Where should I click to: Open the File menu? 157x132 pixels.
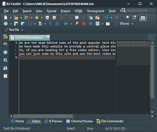click(x=6, y=11)
